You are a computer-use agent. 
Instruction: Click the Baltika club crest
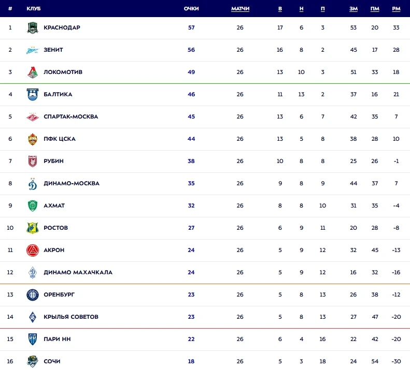coord(33,95)
